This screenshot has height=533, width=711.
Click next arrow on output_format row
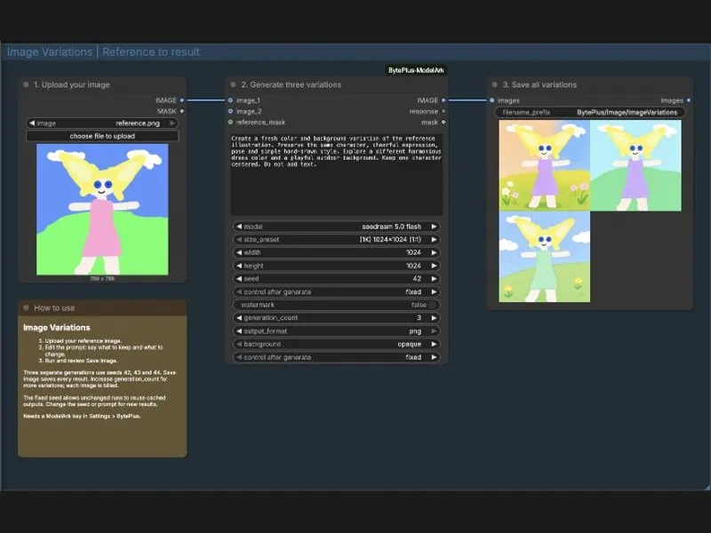(x=434, y=330)
